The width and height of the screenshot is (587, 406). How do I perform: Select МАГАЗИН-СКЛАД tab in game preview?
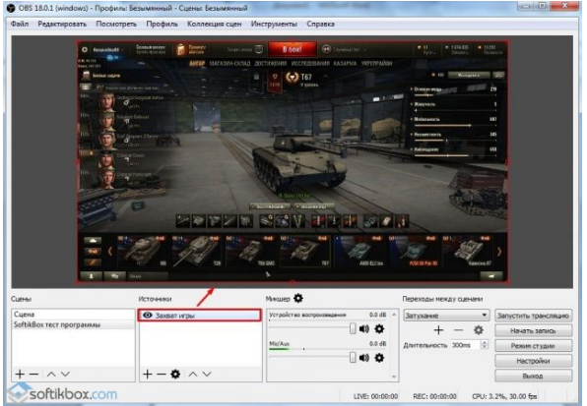[x=229, y=64]
